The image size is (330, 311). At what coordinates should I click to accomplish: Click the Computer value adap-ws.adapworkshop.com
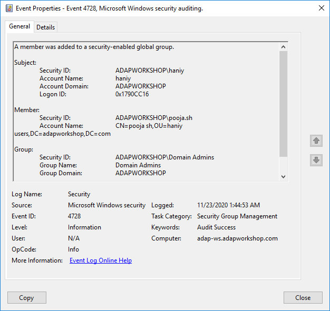(x=237, y=238)
